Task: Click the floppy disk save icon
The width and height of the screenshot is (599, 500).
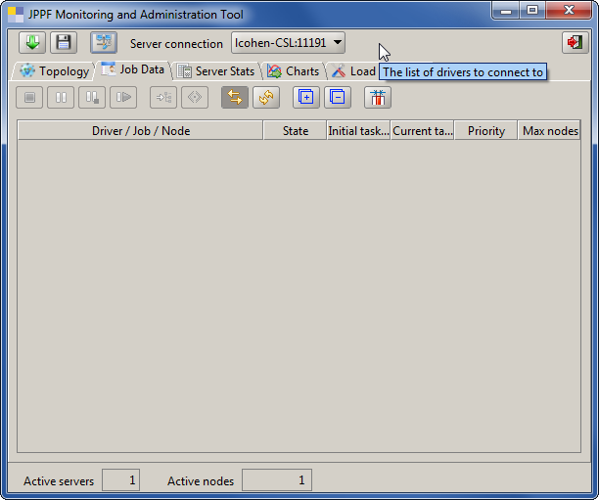Action: pyautogui.click(x=64, y=42)
